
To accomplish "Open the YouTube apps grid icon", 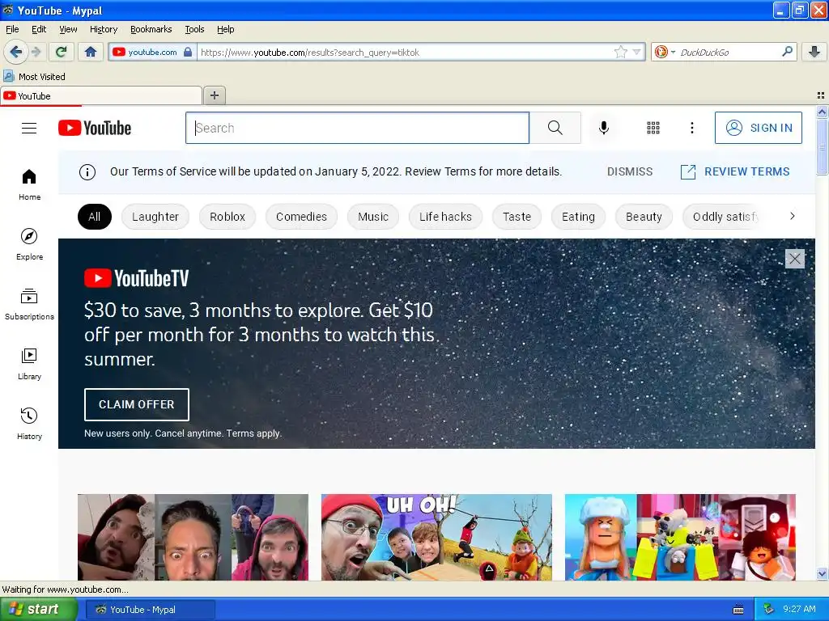I will point(653,128).
